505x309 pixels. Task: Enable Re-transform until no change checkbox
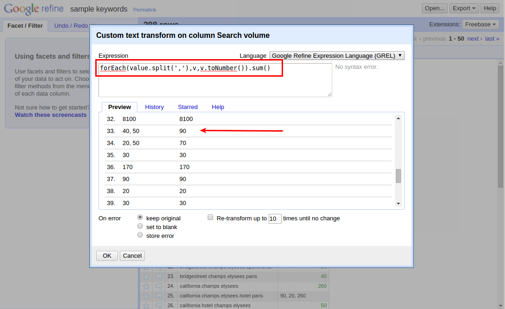click(210, 218)
